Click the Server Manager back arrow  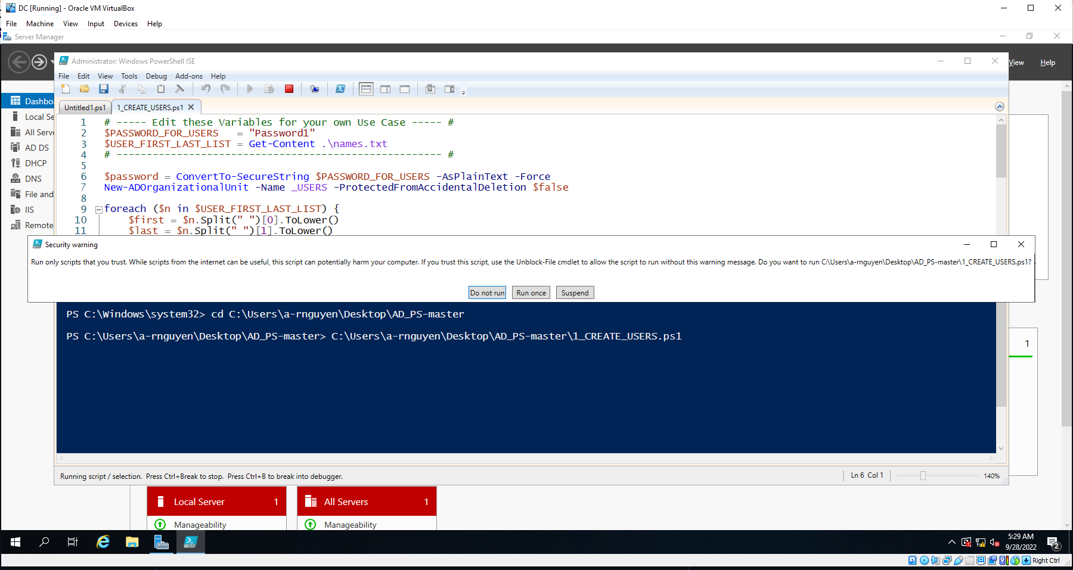pyautogui.click(x=19, y=62)
